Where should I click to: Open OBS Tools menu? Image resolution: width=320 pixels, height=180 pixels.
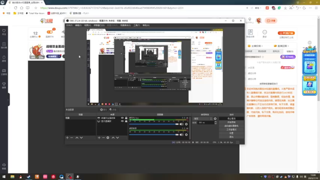pyautogui.click(x=136, y=25)
